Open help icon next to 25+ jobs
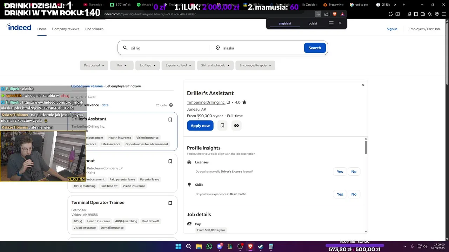The height and width of the screenshot is (252, 449). pos(171,105)
